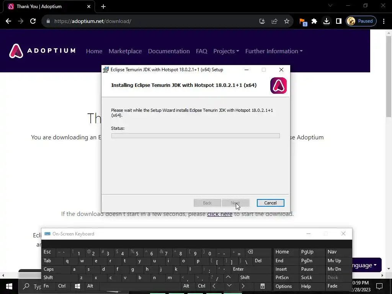Click the share page icon in address bar
This screenshot has width=392, height=294.
coord(274,21)
